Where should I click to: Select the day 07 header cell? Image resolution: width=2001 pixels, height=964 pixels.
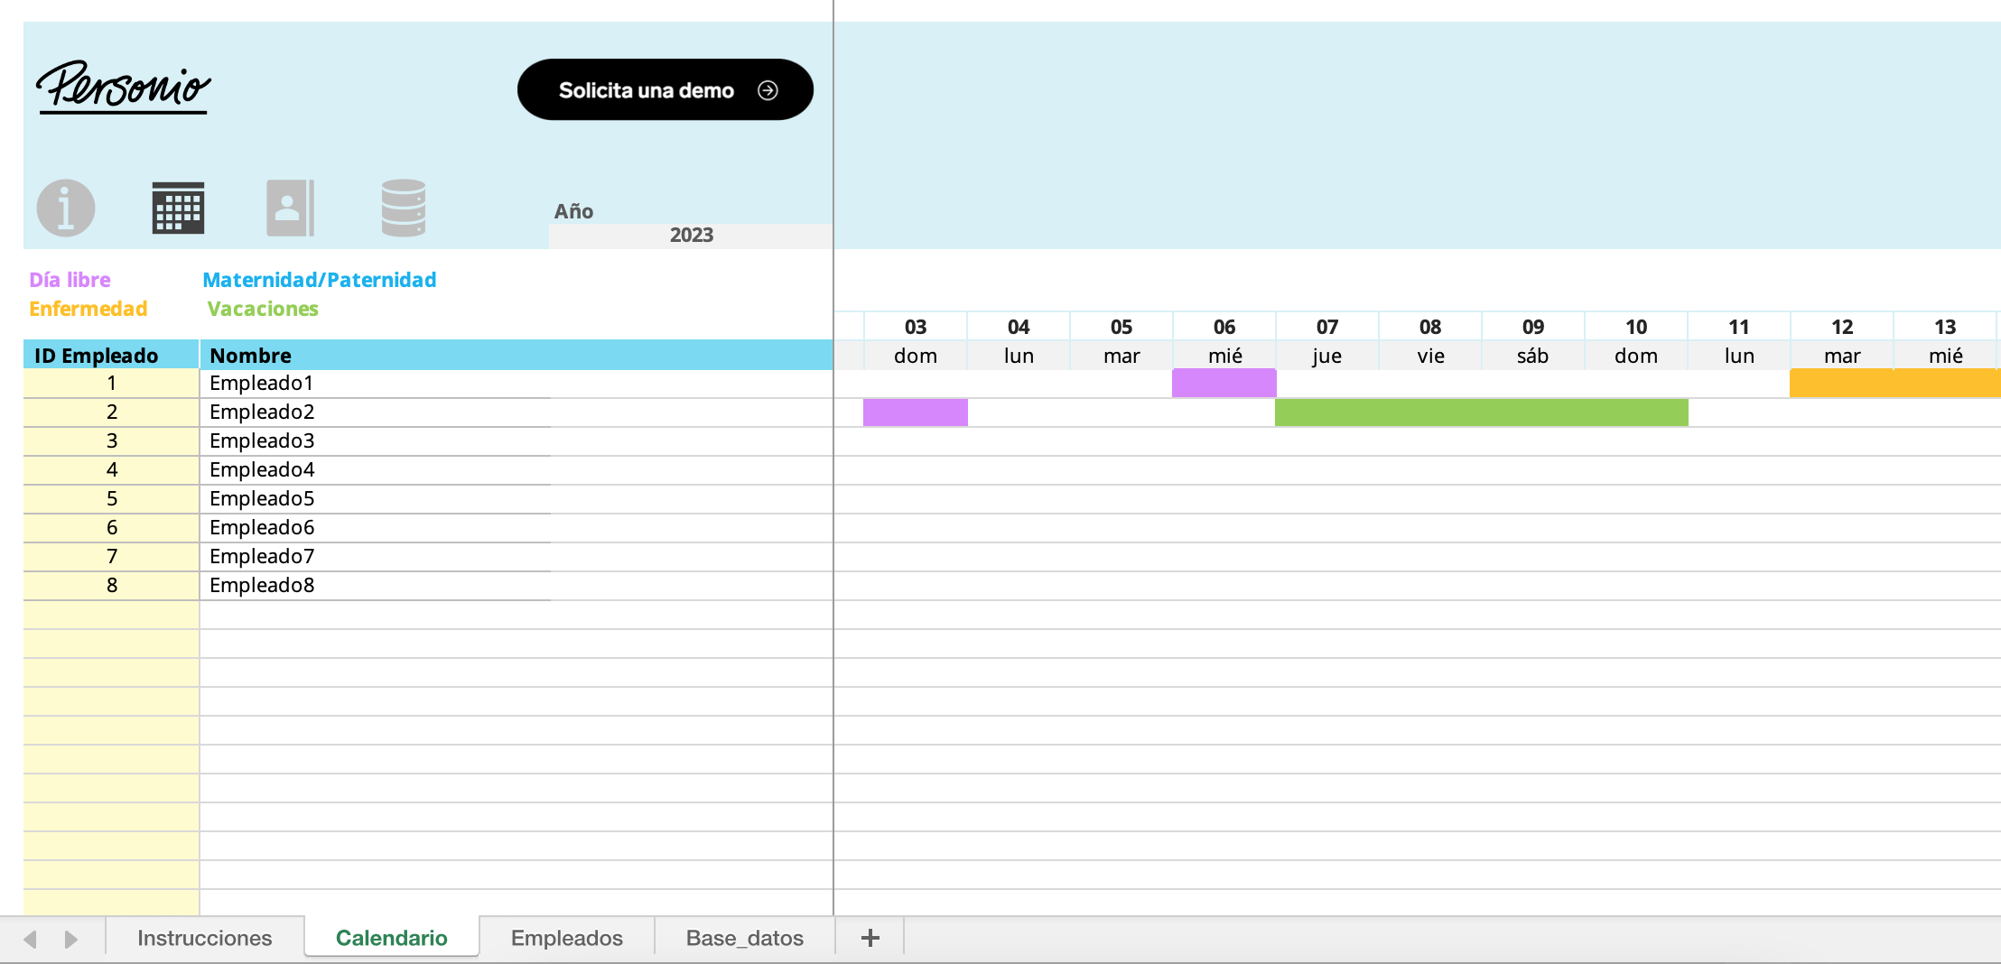(x=1327, y=327)
